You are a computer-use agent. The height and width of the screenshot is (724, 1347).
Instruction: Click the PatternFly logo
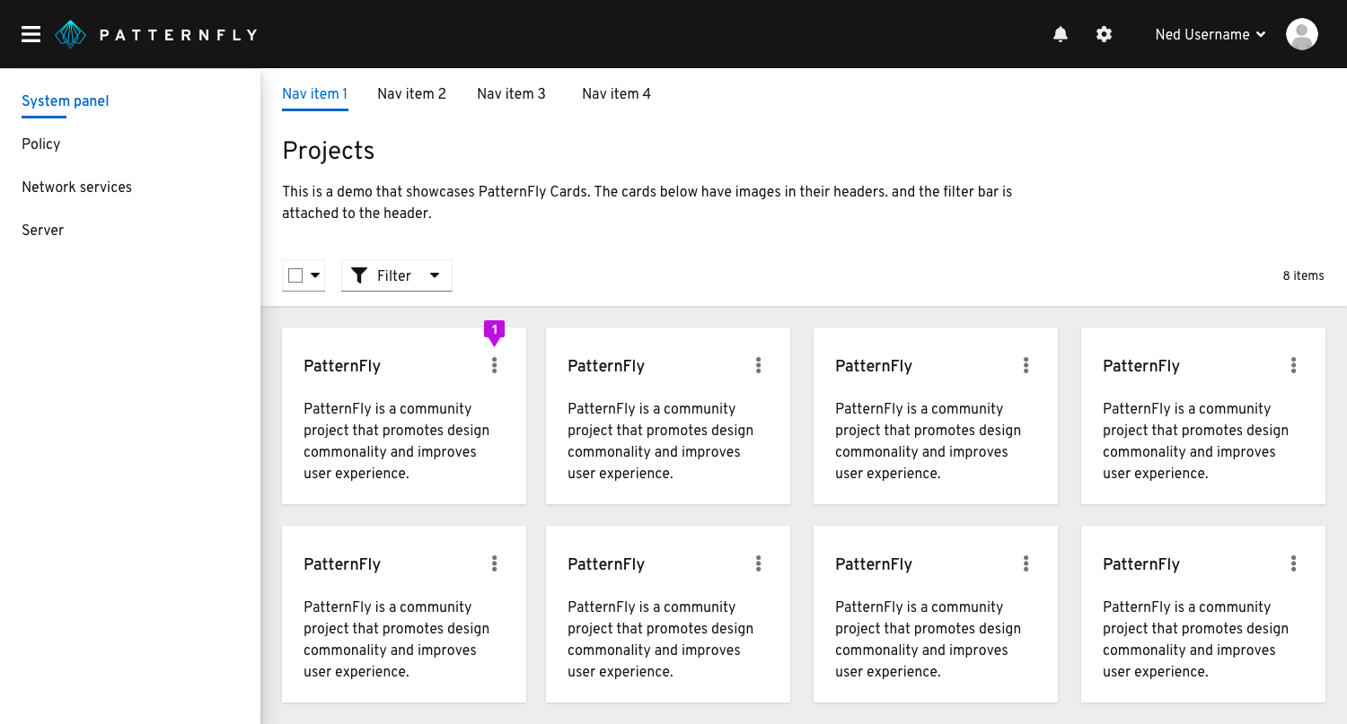click(156, 34)
